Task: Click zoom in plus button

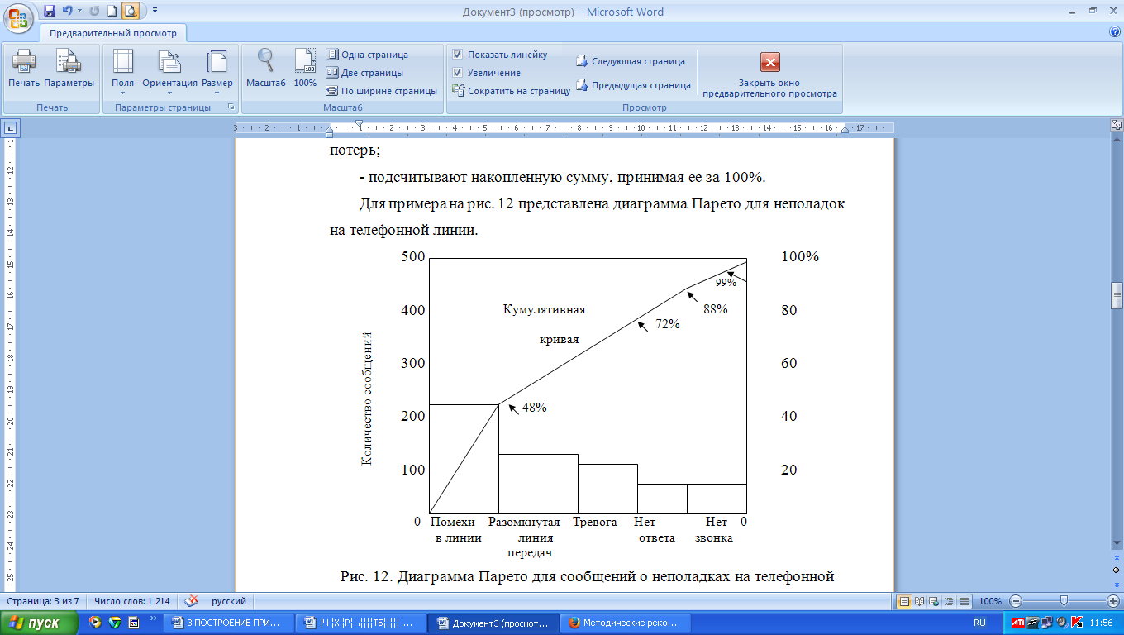Action: point(1113,601)
